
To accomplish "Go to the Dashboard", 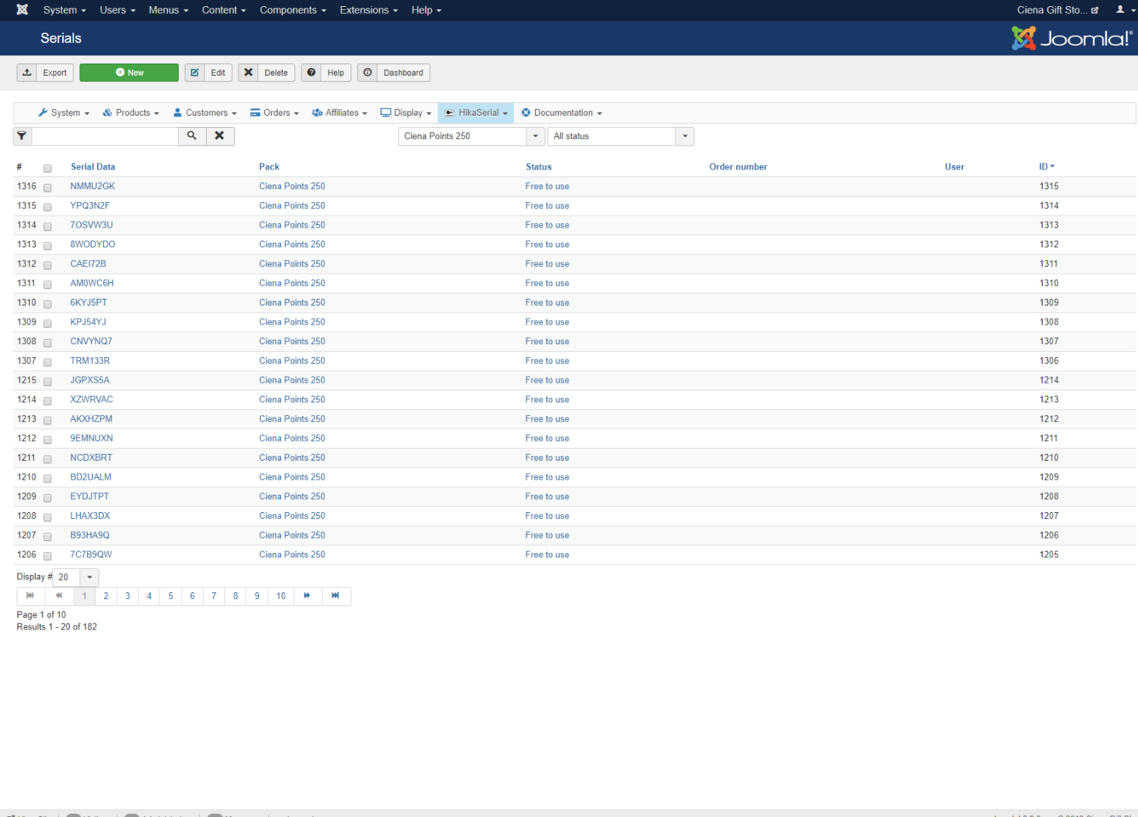I will click(394, 73).
